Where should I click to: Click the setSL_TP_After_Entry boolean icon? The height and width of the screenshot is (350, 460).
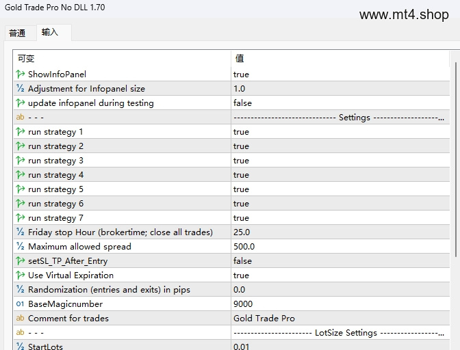[21, 260]
